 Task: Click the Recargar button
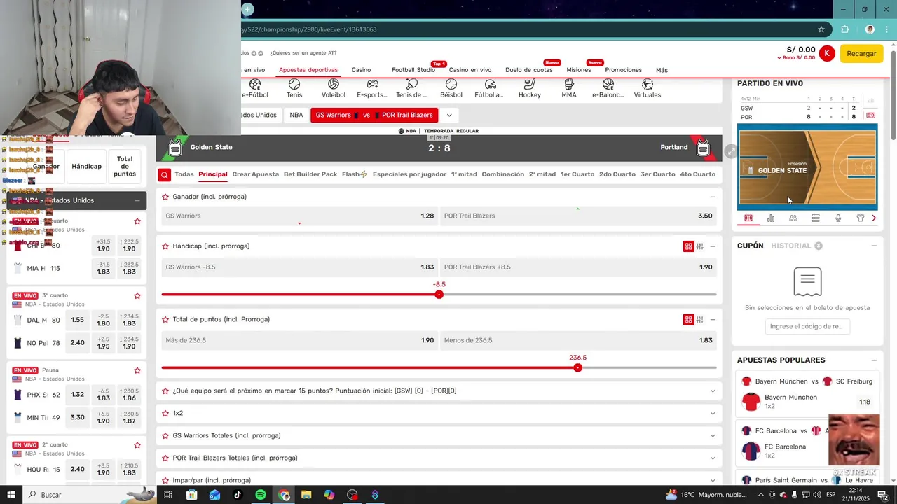coord(861,53)
